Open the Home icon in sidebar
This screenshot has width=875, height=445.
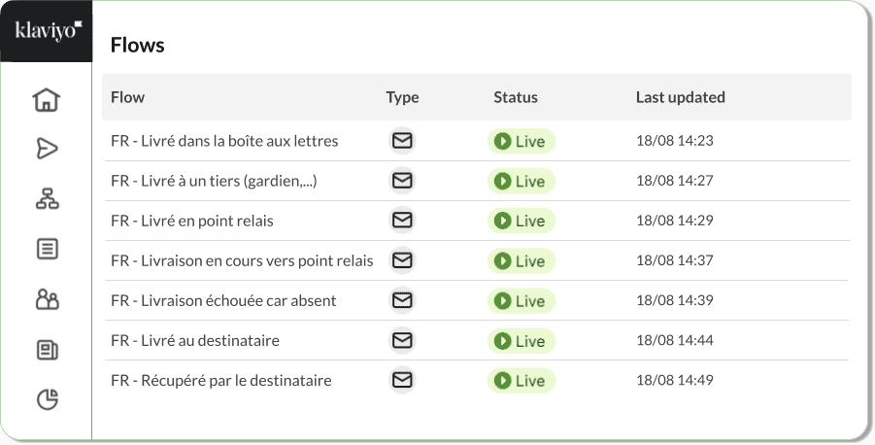(47, 100)
